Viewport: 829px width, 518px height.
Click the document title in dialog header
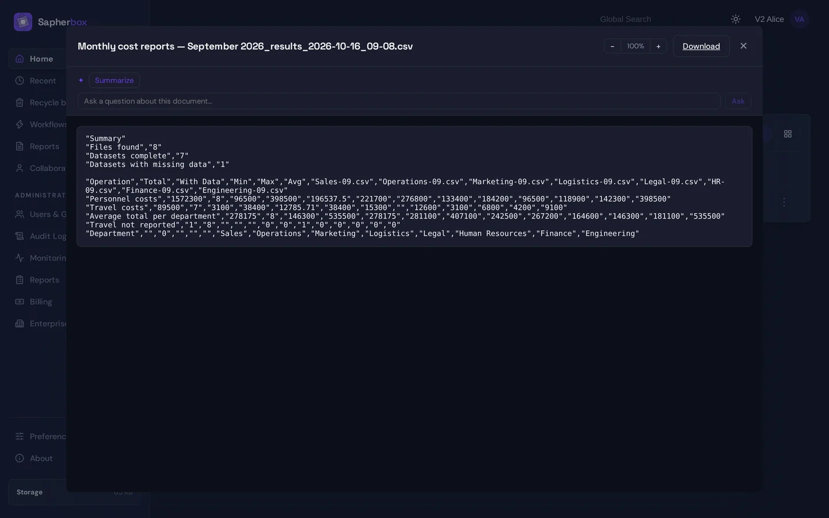coord(245,46)
